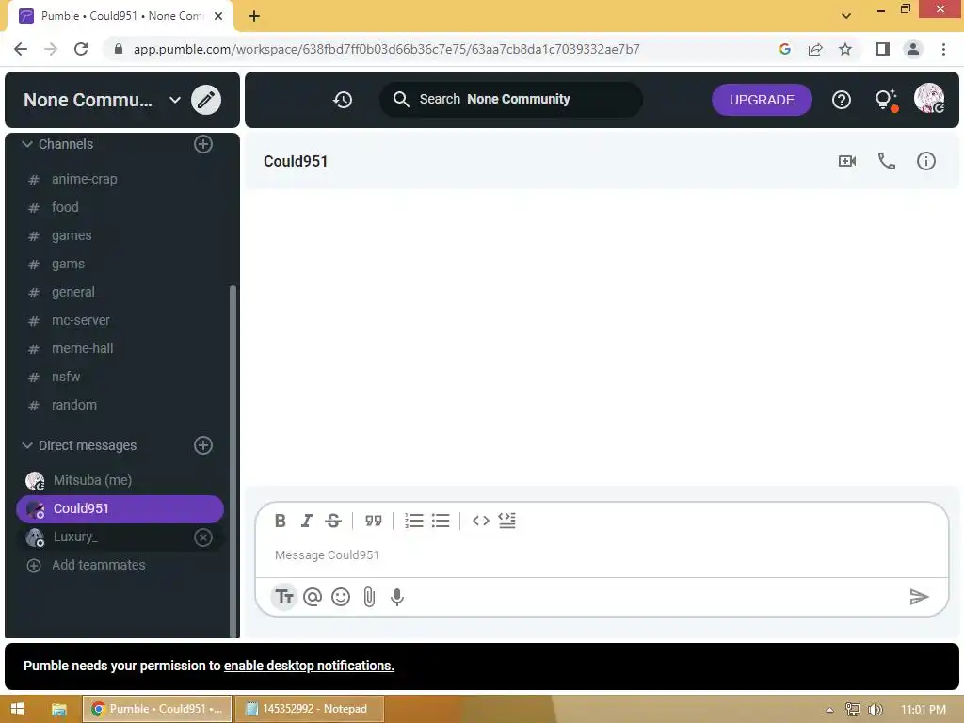Open Chrome side panel
The image size is (964, 723).
[883, 49]
